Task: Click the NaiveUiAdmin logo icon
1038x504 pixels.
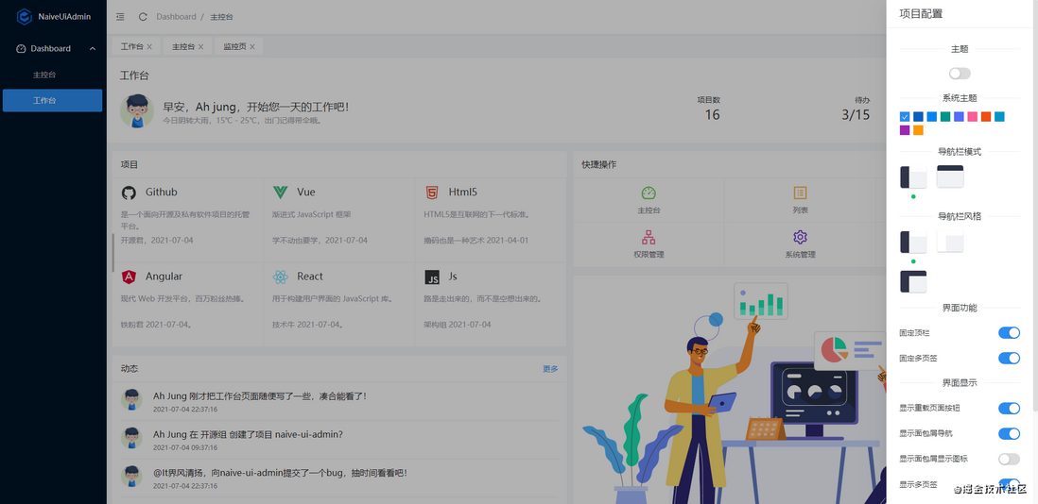Action: click(24, 16)
